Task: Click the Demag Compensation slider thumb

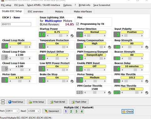Action: pos(101,47)
